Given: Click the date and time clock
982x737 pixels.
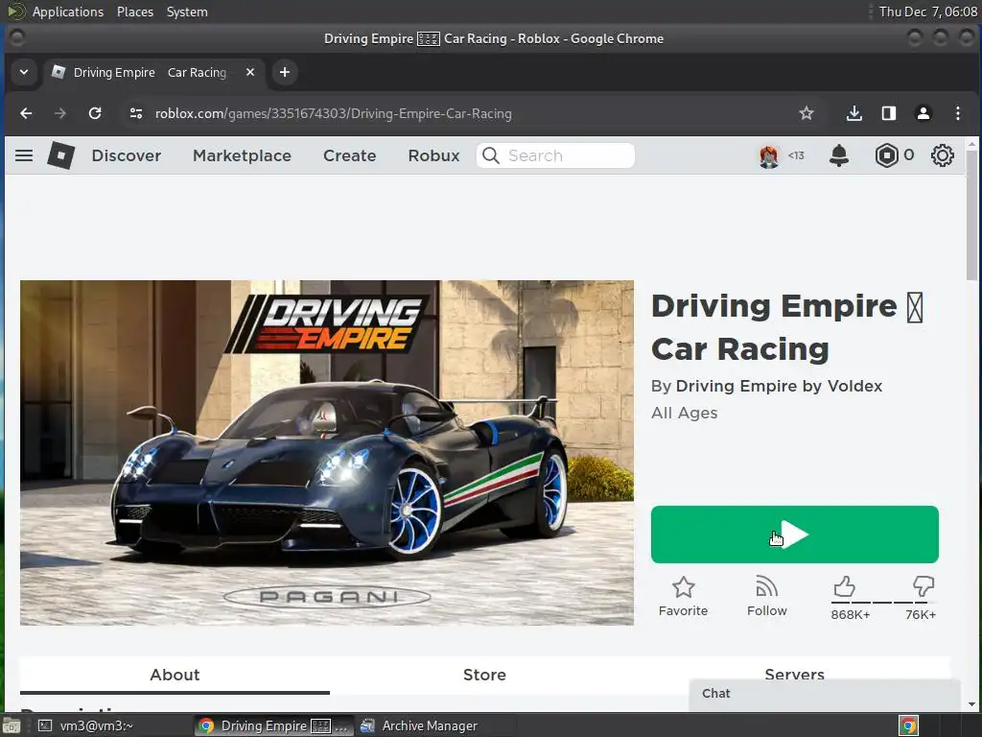Looking at the screenshot, I should pyautogui.click(x=927, y=12).
